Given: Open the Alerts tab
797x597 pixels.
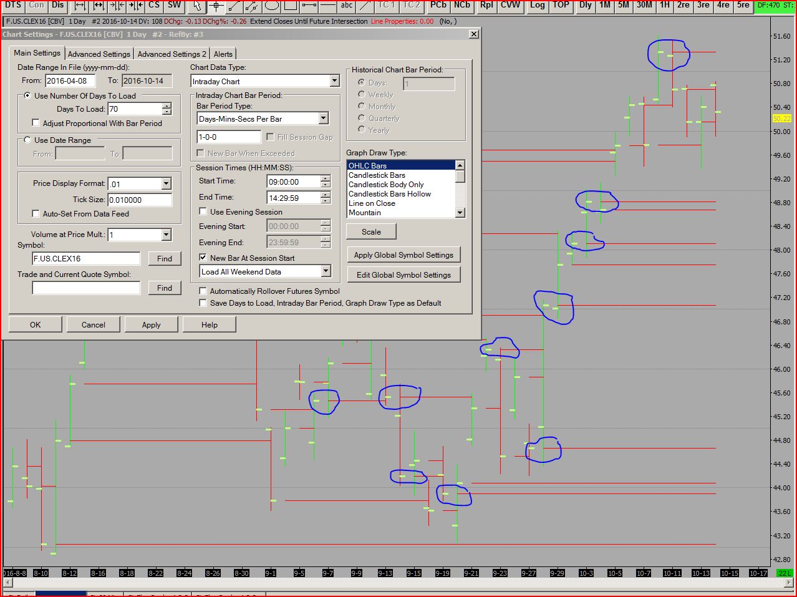Looking at the screenshot, I should [x=223, y=54].
